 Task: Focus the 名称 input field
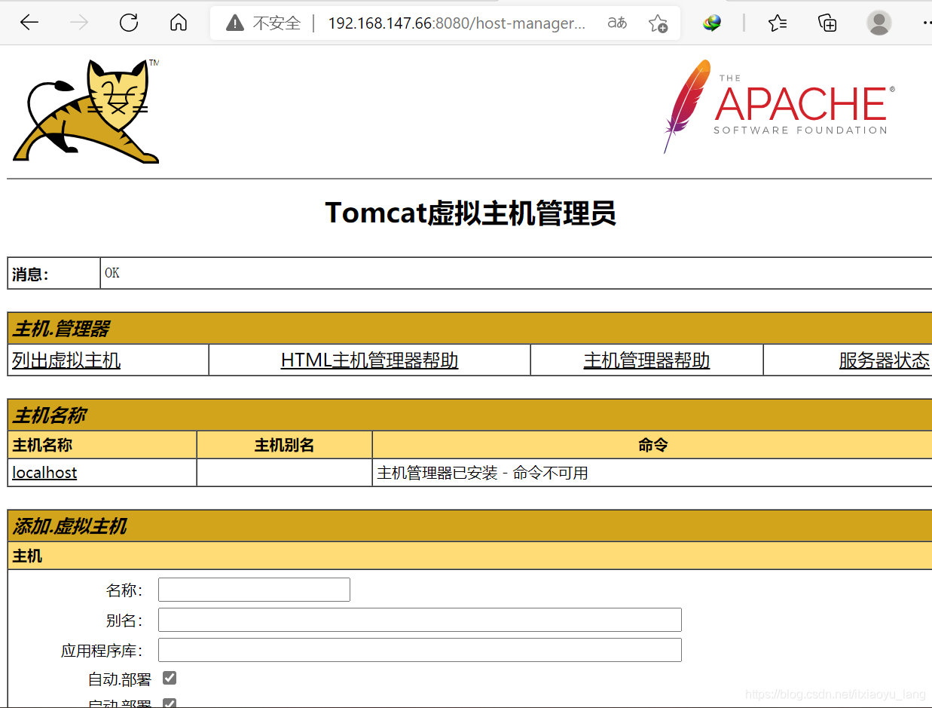pyautogui.click(x=254, y=590)
